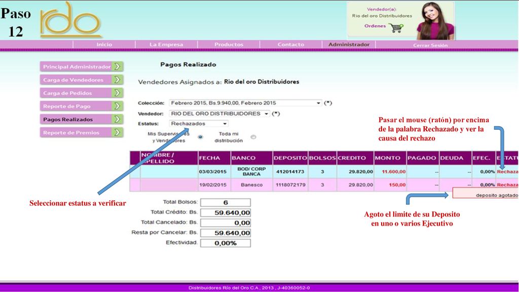Click the CREDITO column header
The height and width of the screenshot is (292, 519).
(x=355, y=158)
